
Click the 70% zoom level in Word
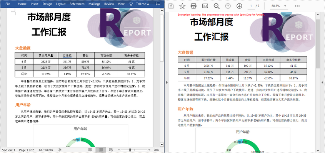coord(157,150)
